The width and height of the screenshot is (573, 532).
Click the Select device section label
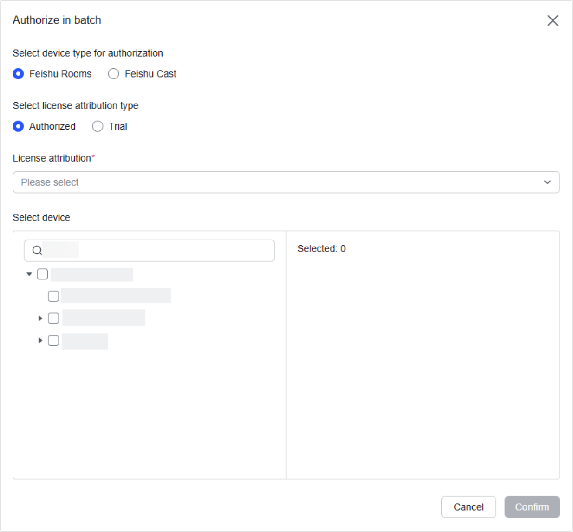41,217
